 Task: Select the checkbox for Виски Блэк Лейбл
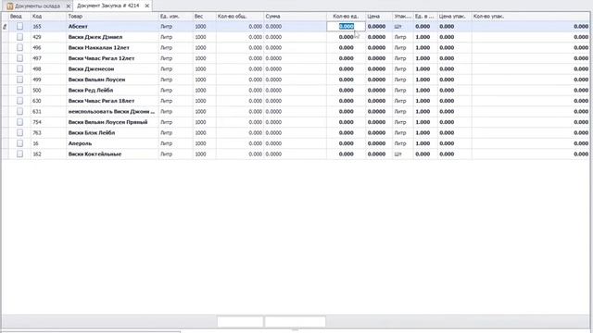coord(19,132)
